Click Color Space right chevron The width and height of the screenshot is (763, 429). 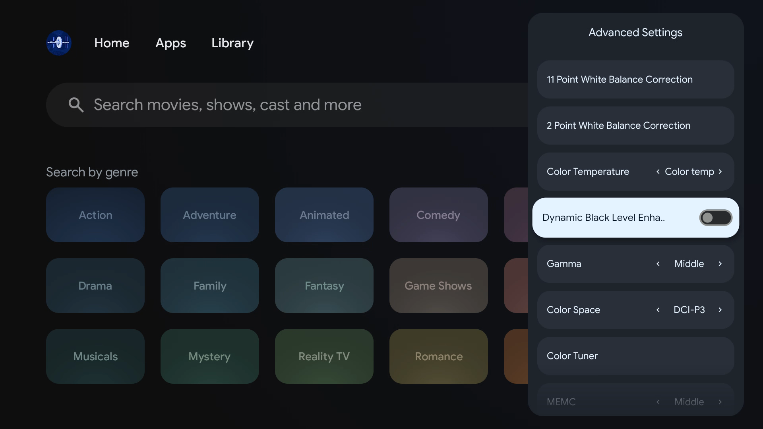720,310
